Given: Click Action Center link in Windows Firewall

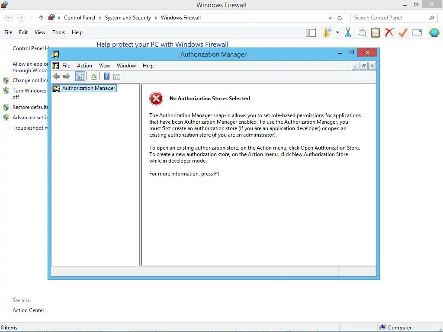Looking at the screenshot, I should coord(28,310).
